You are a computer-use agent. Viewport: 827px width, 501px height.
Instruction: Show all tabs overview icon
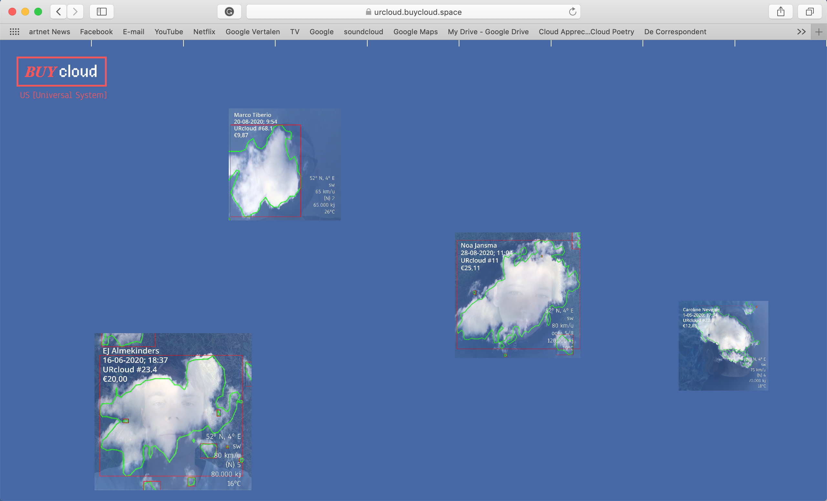click(810, 12)
